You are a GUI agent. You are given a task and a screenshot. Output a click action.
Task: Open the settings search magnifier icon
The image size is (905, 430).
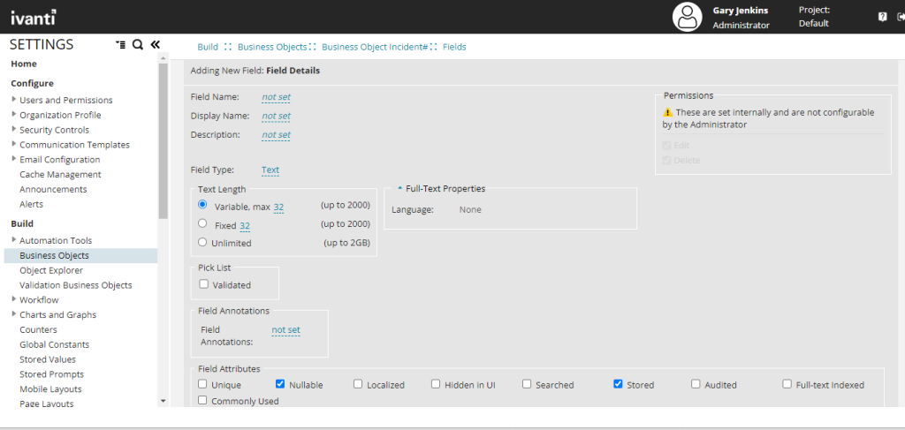click(x=137, y=44)
